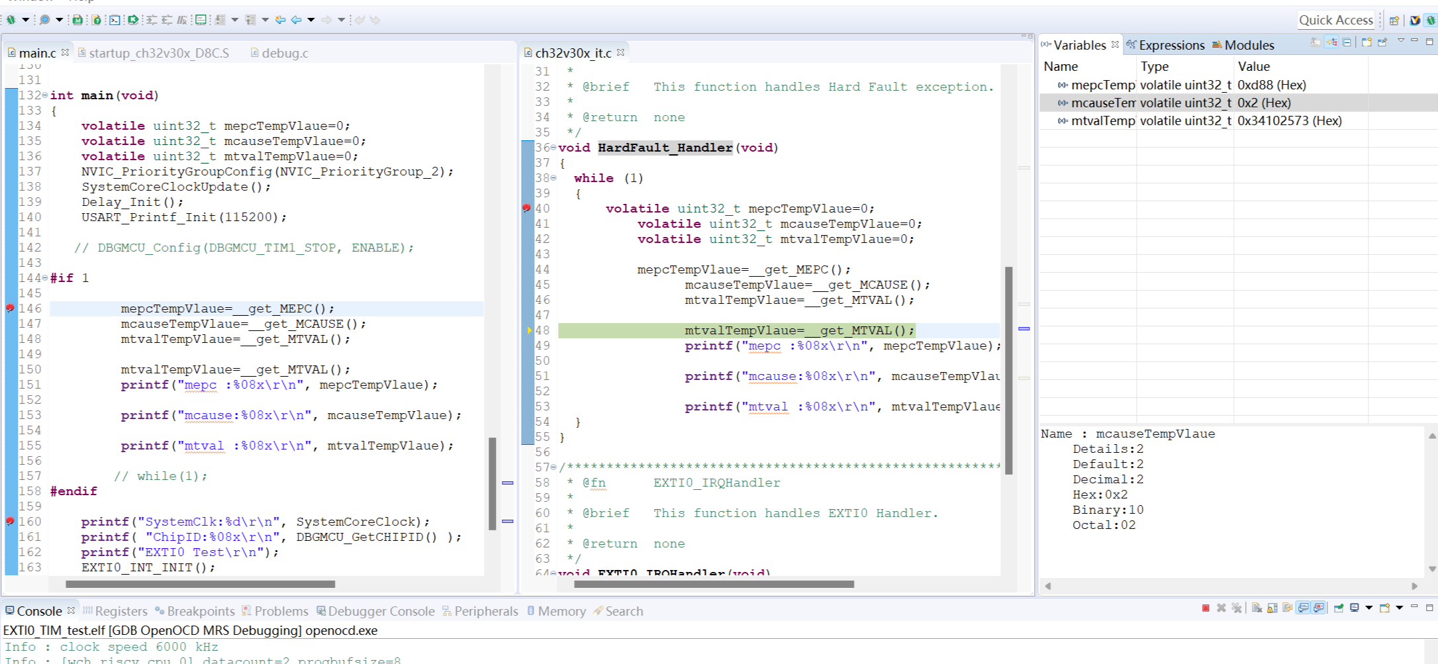Click the Quick Access search field
Screen dimensions: 1438x664
1335,20
